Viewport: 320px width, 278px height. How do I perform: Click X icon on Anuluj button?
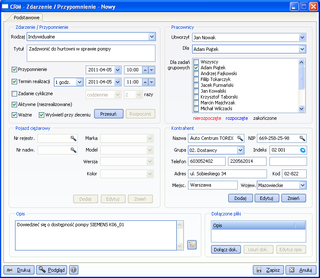(x=292, y=270)
